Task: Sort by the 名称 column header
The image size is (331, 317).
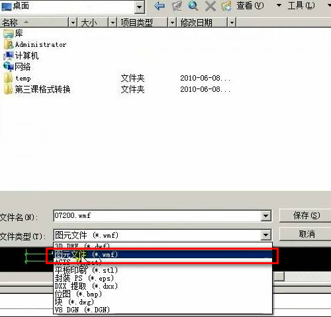Action: (x=34, y=22)
